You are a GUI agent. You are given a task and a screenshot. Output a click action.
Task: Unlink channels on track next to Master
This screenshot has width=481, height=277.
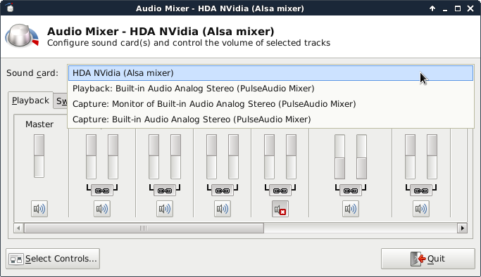click(x=102, y=191)
